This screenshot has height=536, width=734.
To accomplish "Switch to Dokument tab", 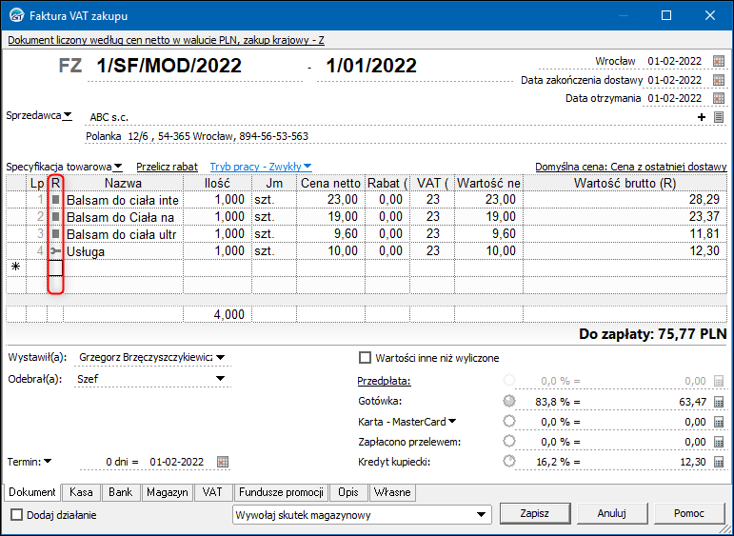I will point(31,492).
